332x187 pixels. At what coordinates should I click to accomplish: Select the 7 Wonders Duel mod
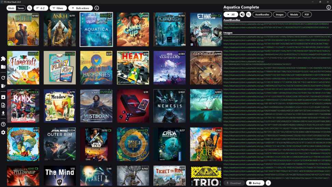click(x=23, y=29)
